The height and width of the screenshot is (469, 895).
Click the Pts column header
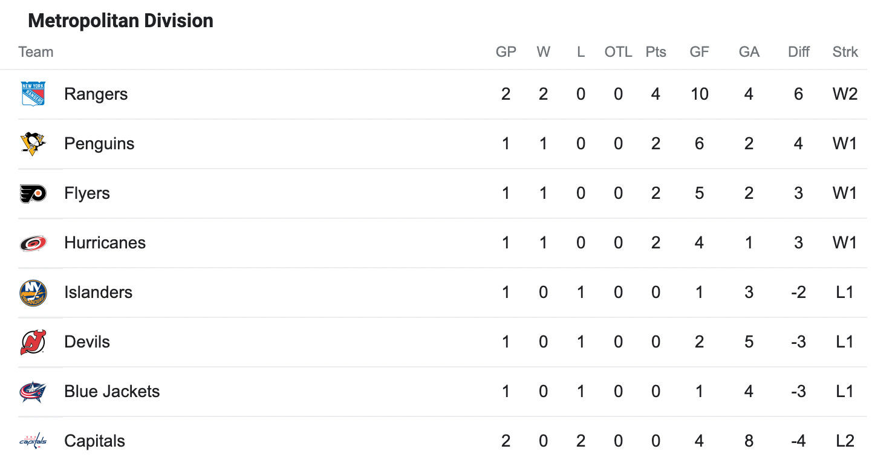(x=656, y=52)
